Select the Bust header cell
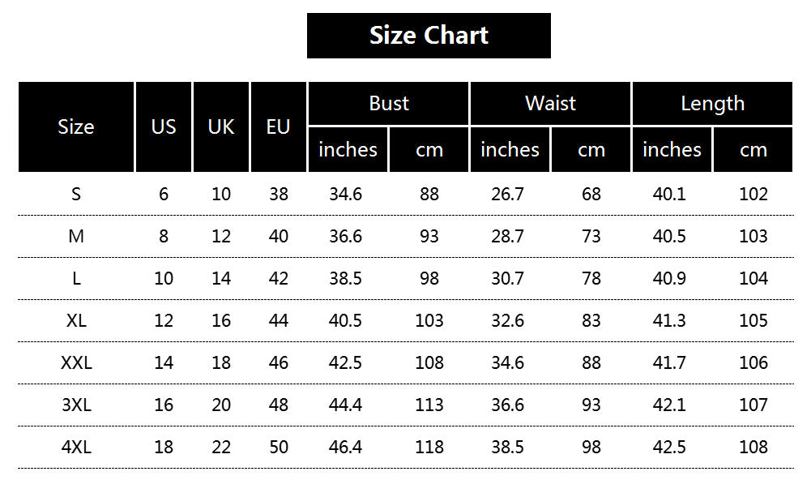Screen dimensions: 811x480 point(388,104)
